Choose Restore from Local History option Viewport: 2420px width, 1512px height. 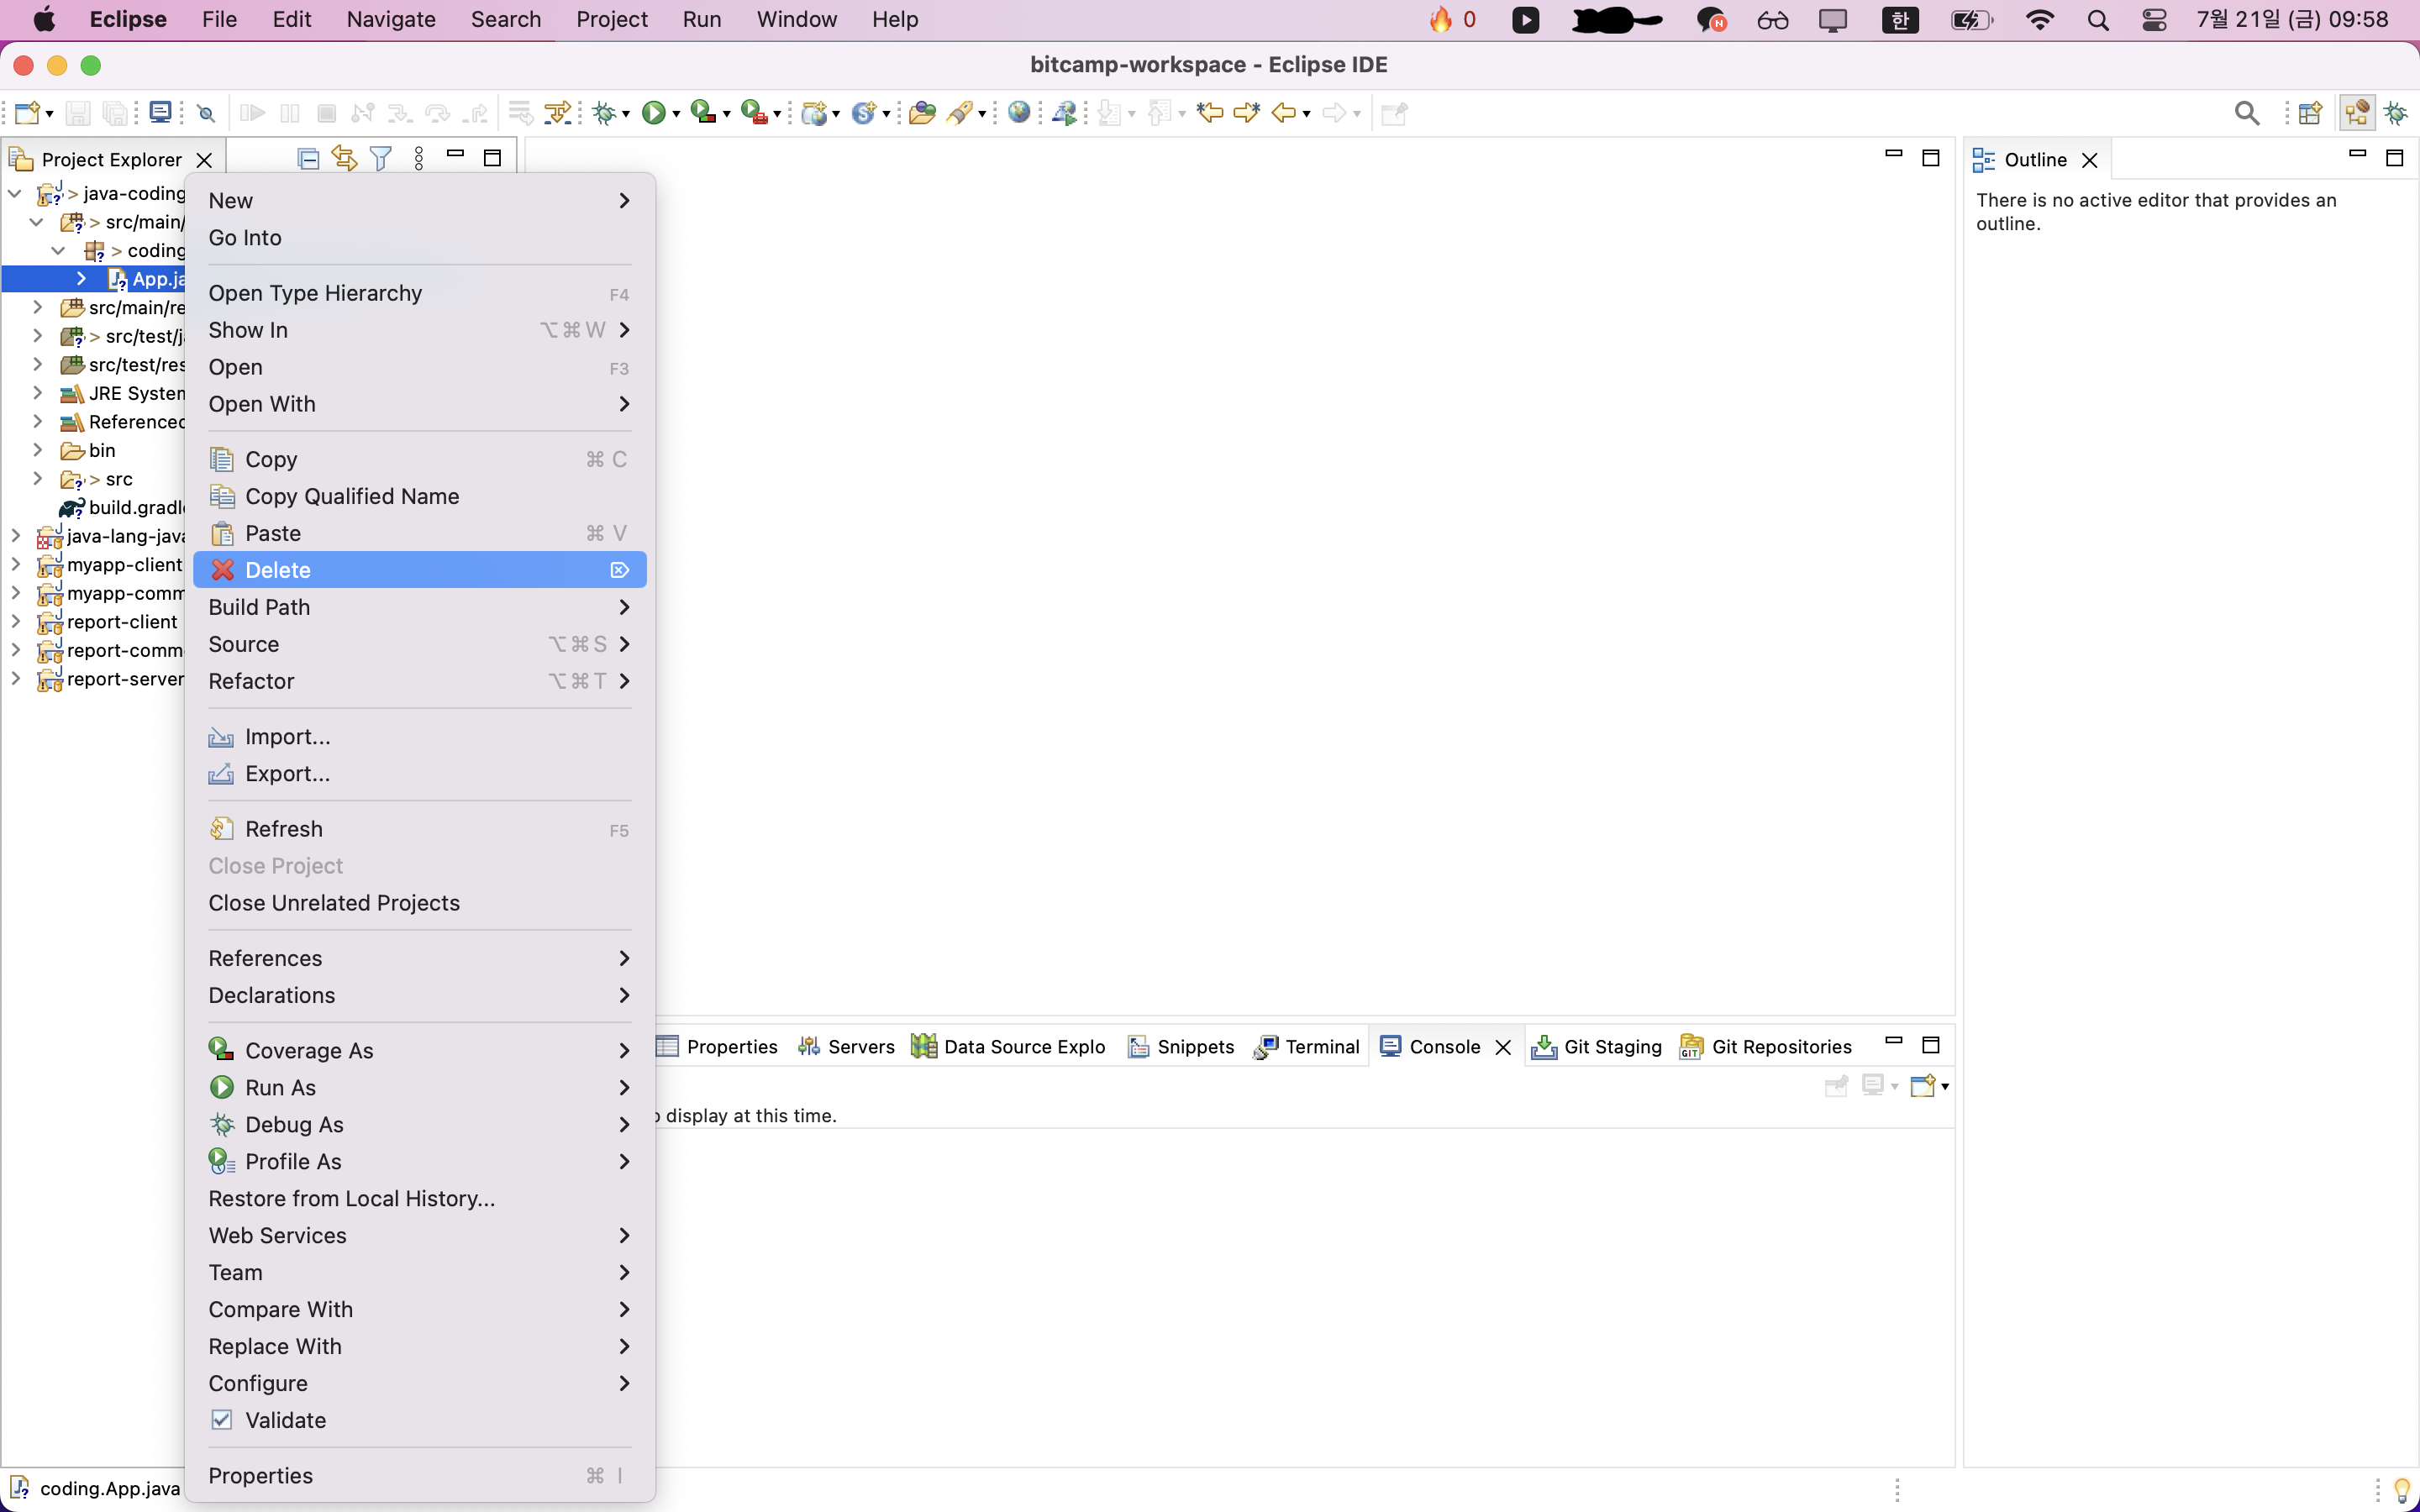point(351,1198)
